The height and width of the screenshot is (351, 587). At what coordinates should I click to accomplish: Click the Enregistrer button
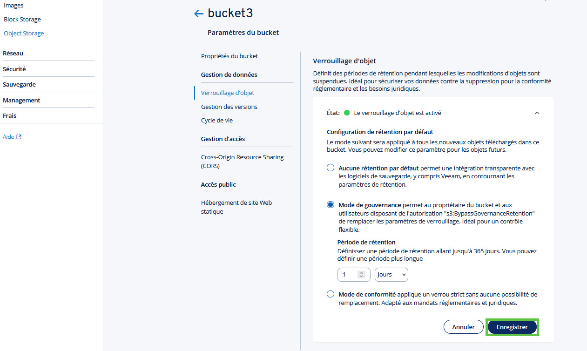tap(512, 327)
